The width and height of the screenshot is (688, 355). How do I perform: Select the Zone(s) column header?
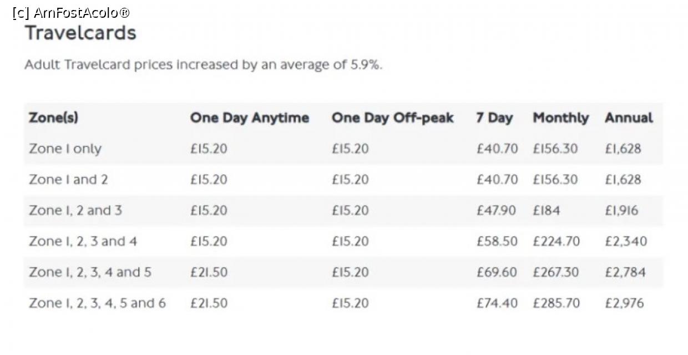pyautogui.click(x=53, y=118)
